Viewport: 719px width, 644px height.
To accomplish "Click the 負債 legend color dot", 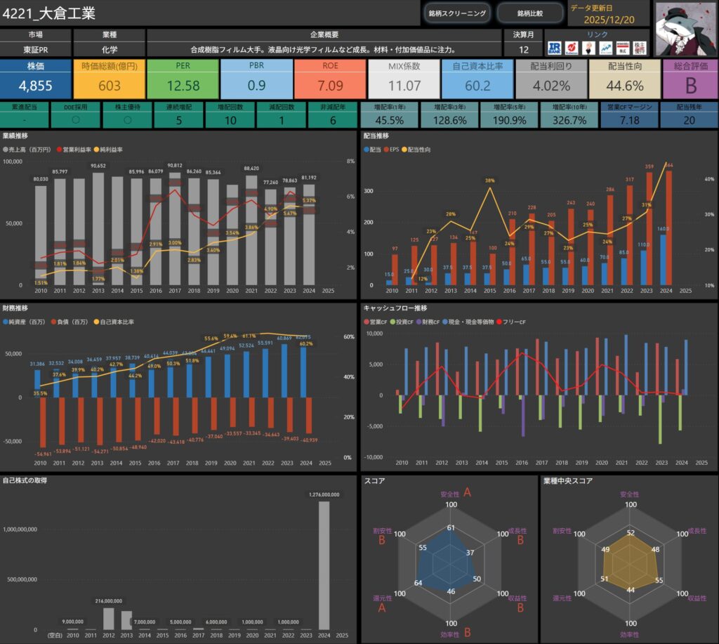I will 53,322.
